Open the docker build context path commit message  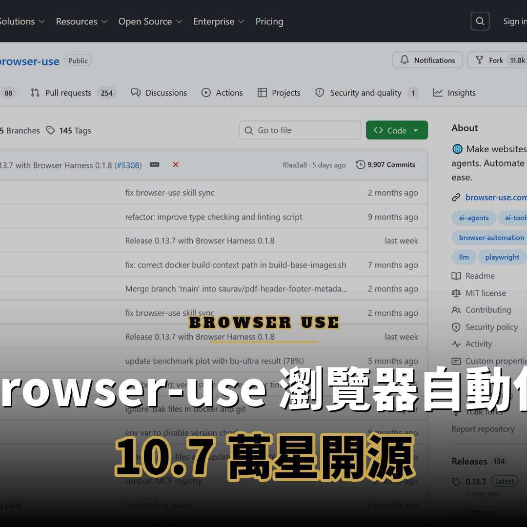click(x=236, y=265)
